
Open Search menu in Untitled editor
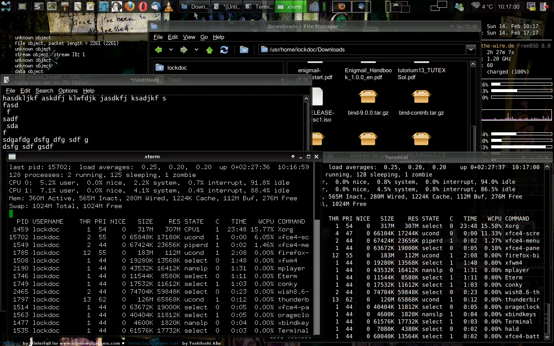click(44, 91)
